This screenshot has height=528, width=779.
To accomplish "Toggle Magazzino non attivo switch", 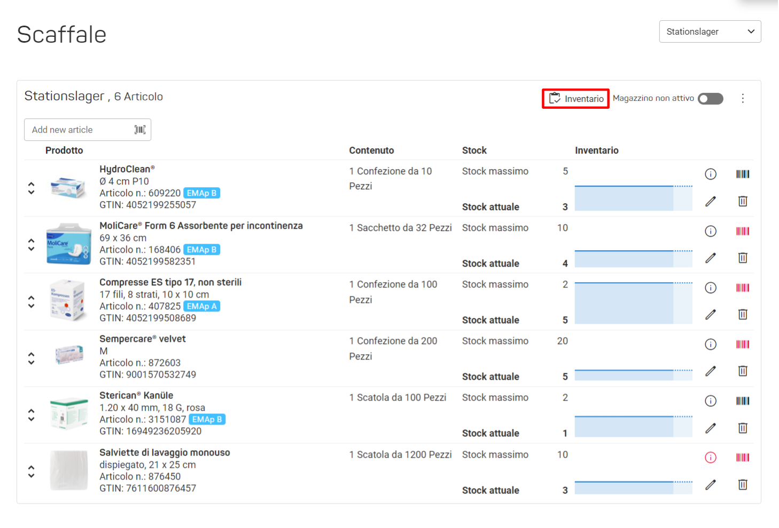I will tap(711, 99).
